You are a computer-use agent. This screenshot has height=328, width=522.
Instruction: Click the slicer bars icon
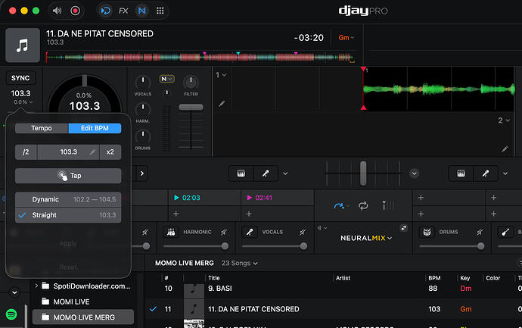pyautogui.click(x=388, y=206)
